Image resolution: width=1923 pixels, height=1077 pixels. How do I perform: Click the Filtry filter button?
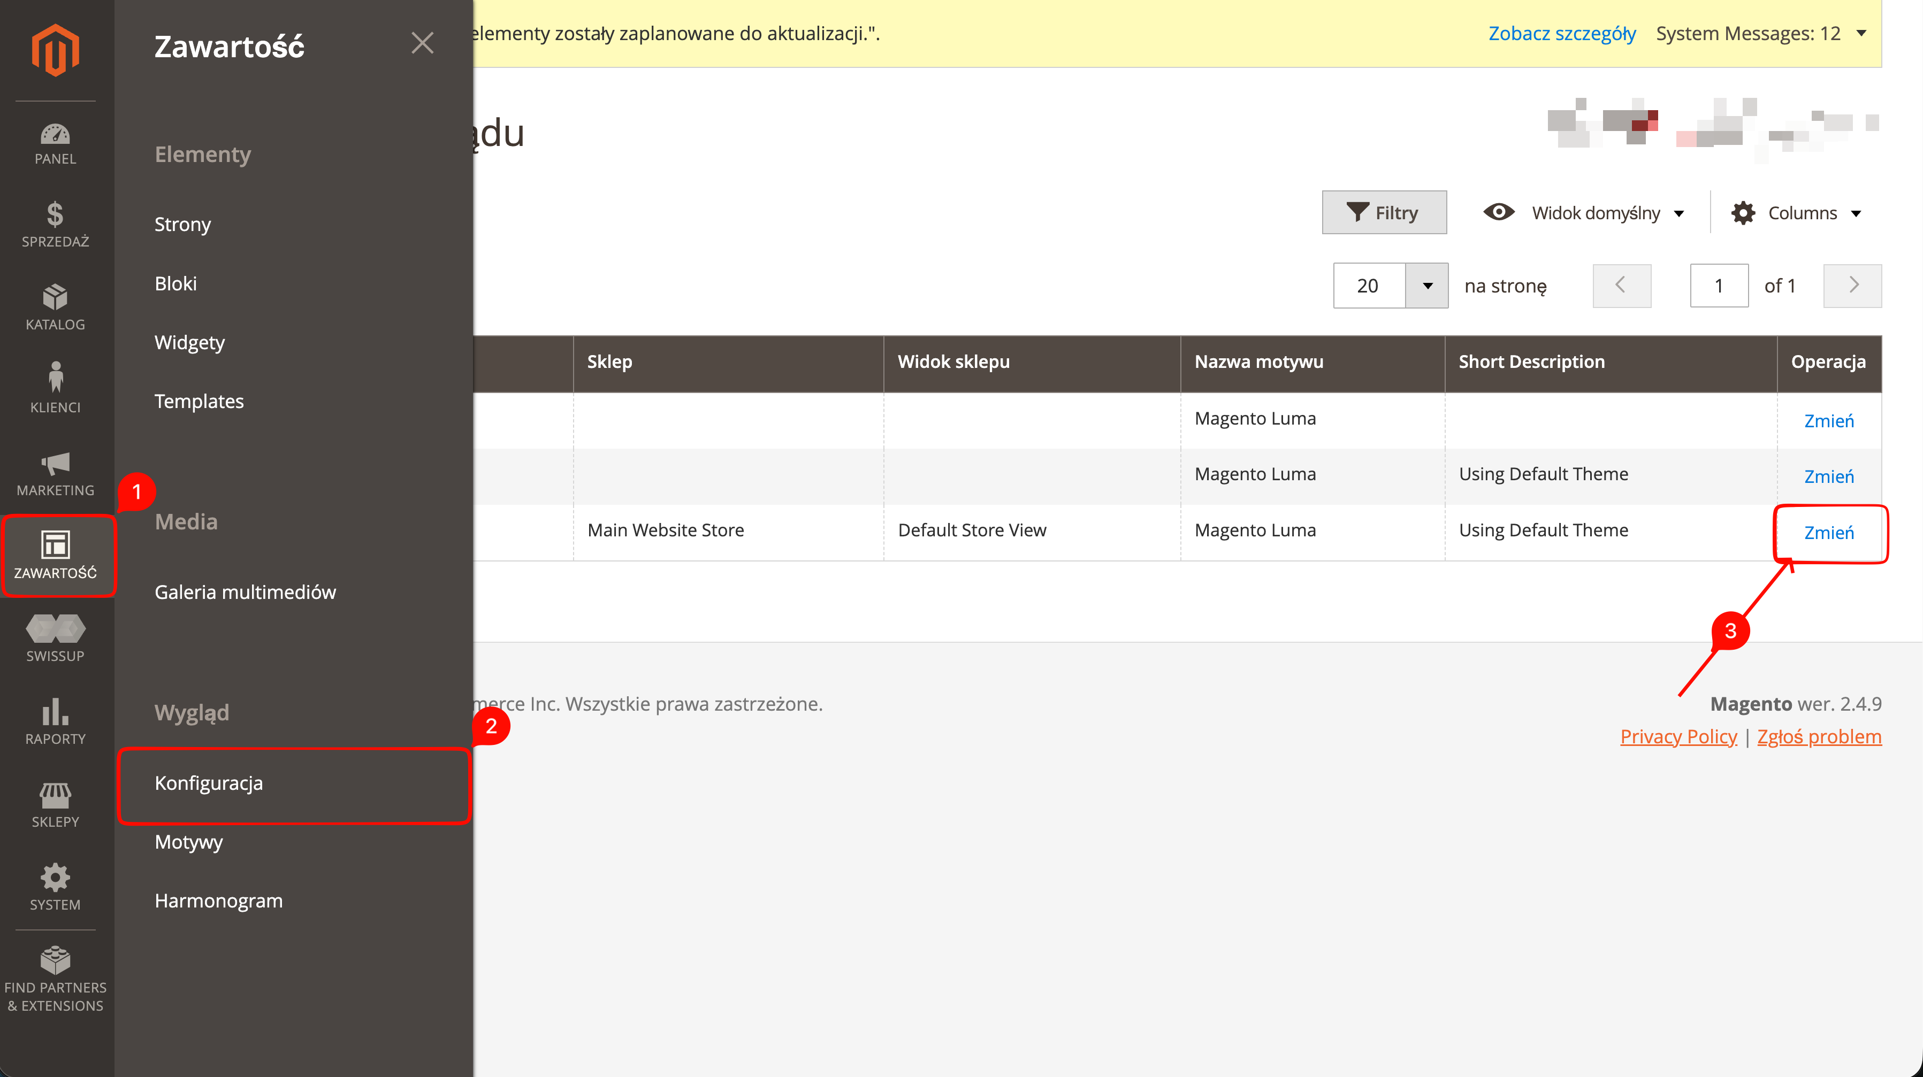point(1384,213)
